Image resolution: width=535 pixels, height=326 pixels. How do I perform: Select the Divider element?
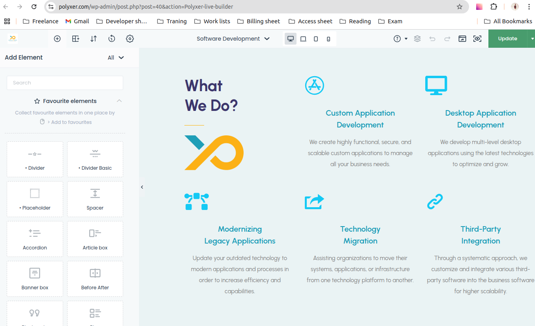(35, 159)
